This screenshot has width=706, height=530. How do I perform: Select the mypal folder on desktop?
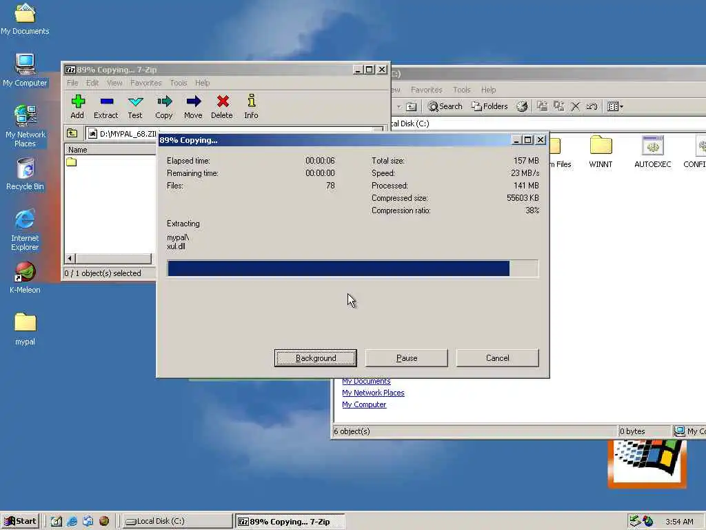tap(25, 329)
